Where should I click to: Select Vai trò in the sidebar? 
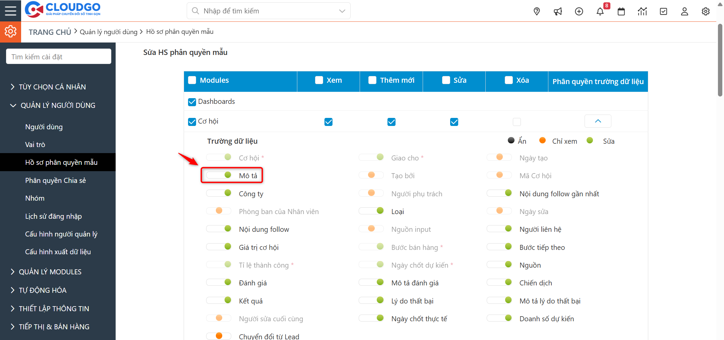(x=35, y=145)
